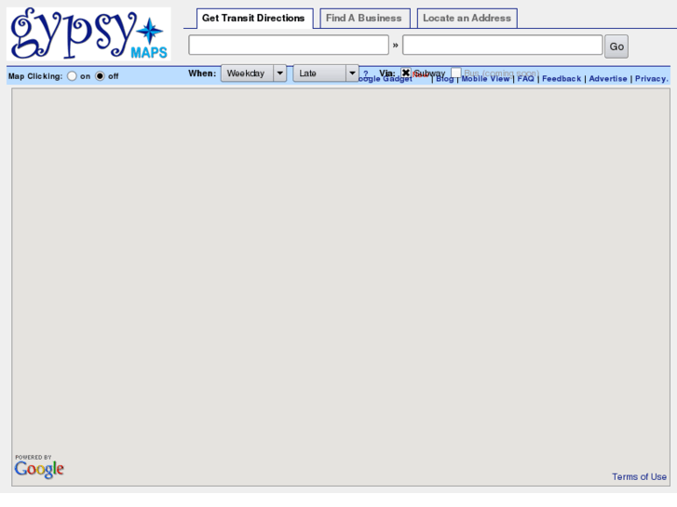Select Map Clicking off option
The width and height of the screenshot is (677, 507).
pyautogui.click(x=100, y=76)
